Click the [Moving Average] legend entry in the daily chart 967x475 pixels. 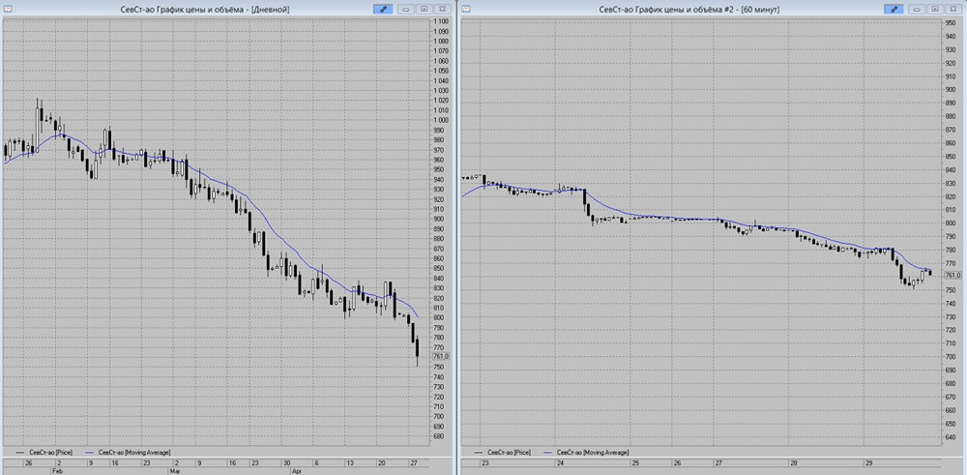point(129,452)
